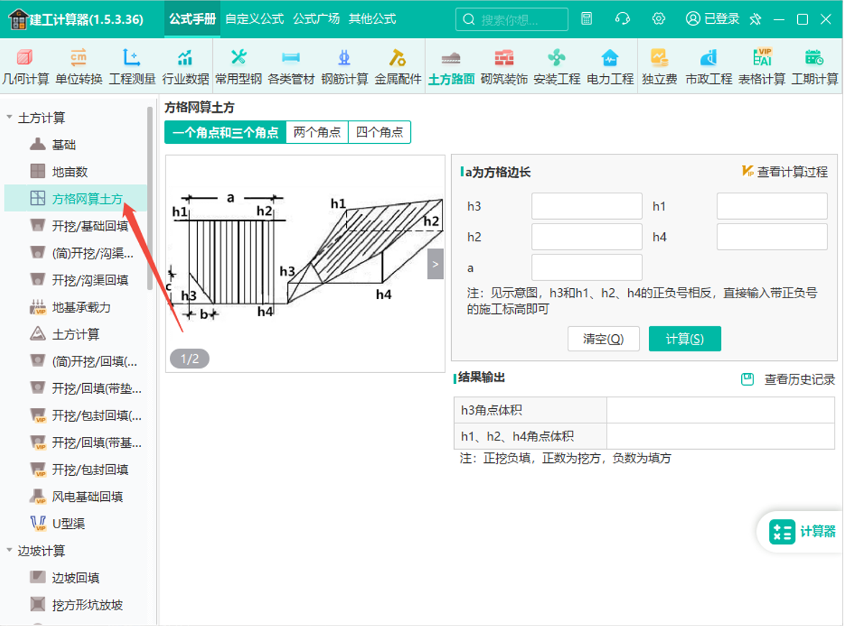Select 一个角点和三个角点 tab
The image size is (844, 626).
(x=225, y=132)
